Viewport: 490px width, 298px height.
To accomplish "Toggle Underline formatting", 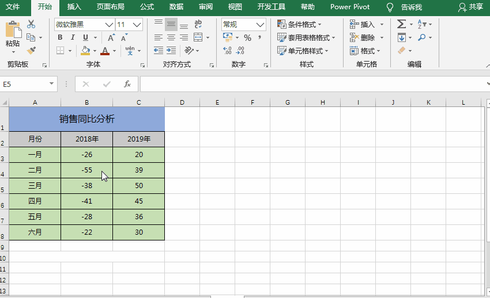I will point(85,37).
